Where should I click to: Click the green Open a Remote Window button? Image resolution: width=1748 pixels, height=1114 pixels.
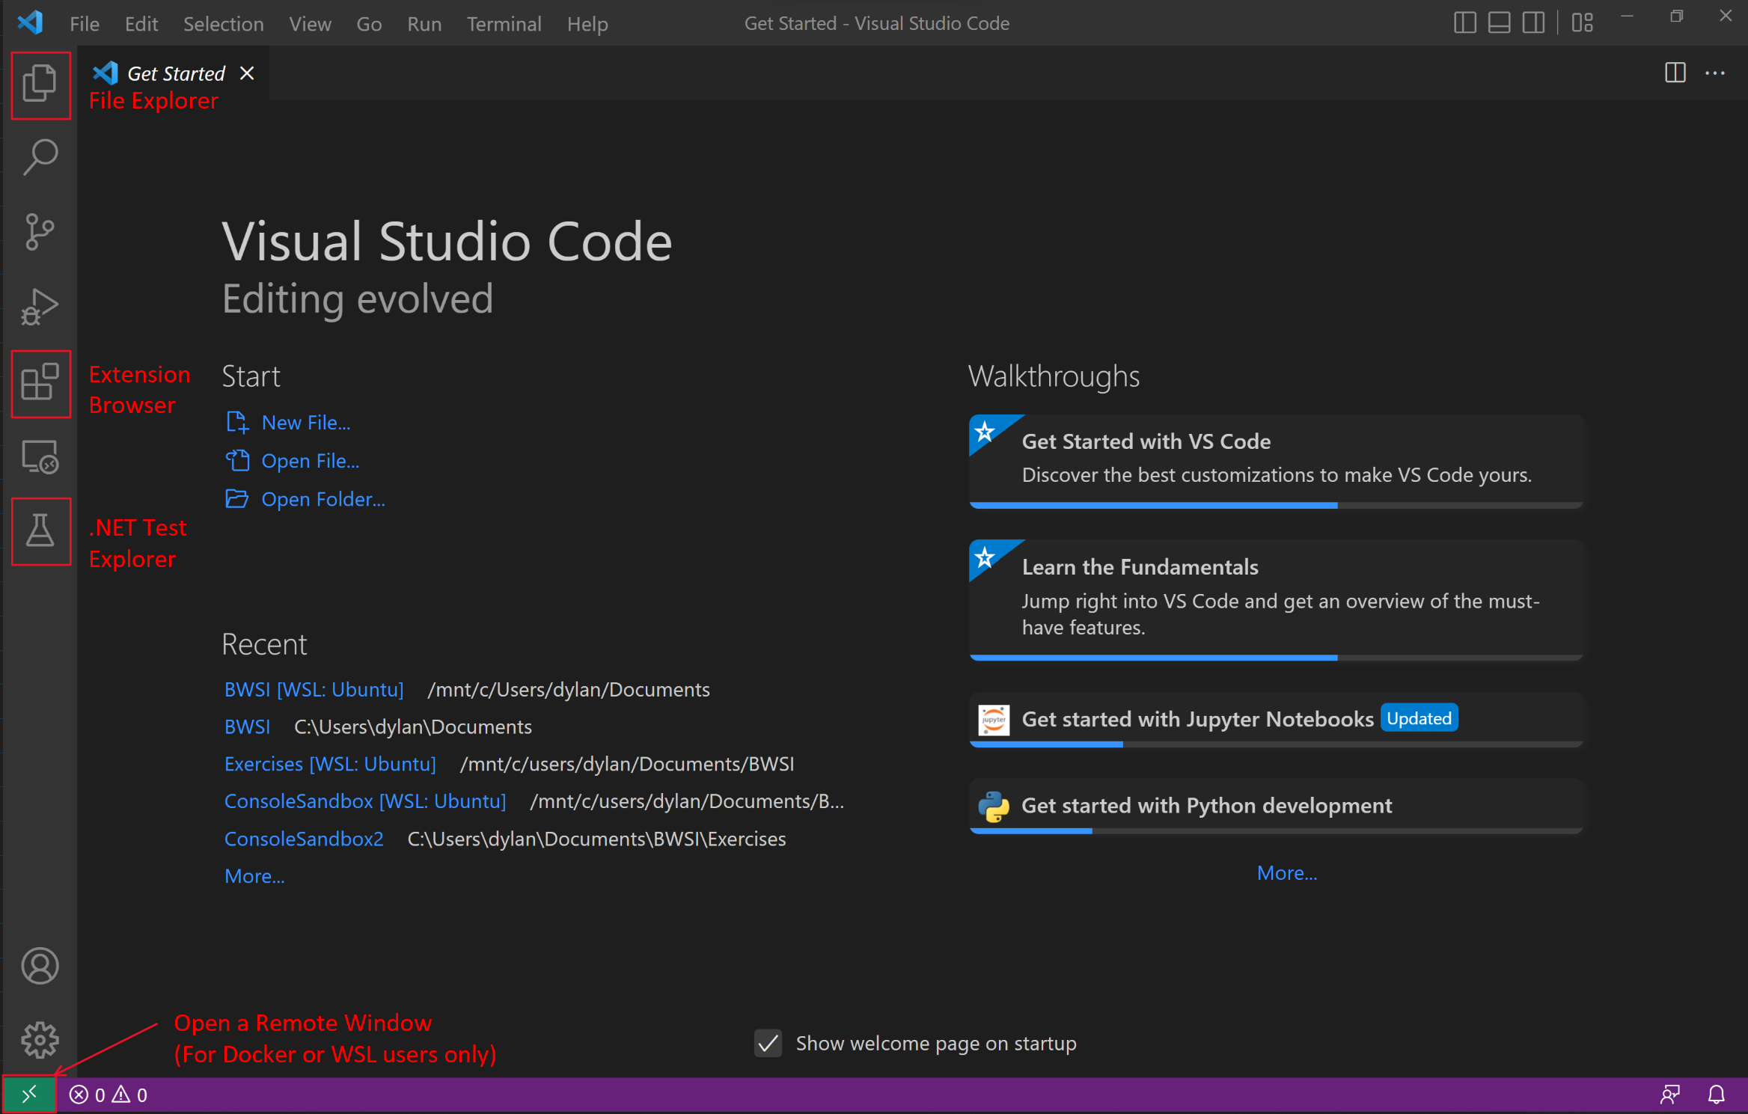29,1095
